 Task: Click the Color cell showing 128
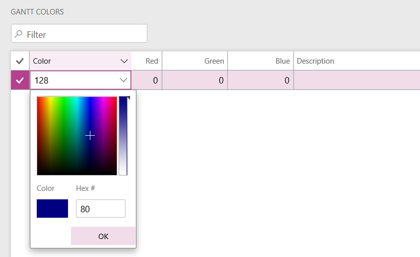pos(74,80)
